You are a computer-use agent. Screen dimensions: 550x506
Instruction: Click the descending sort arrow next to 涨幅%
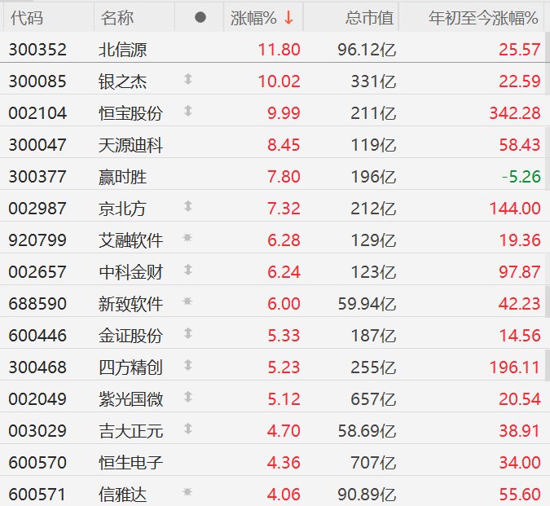tap(288, 17)
